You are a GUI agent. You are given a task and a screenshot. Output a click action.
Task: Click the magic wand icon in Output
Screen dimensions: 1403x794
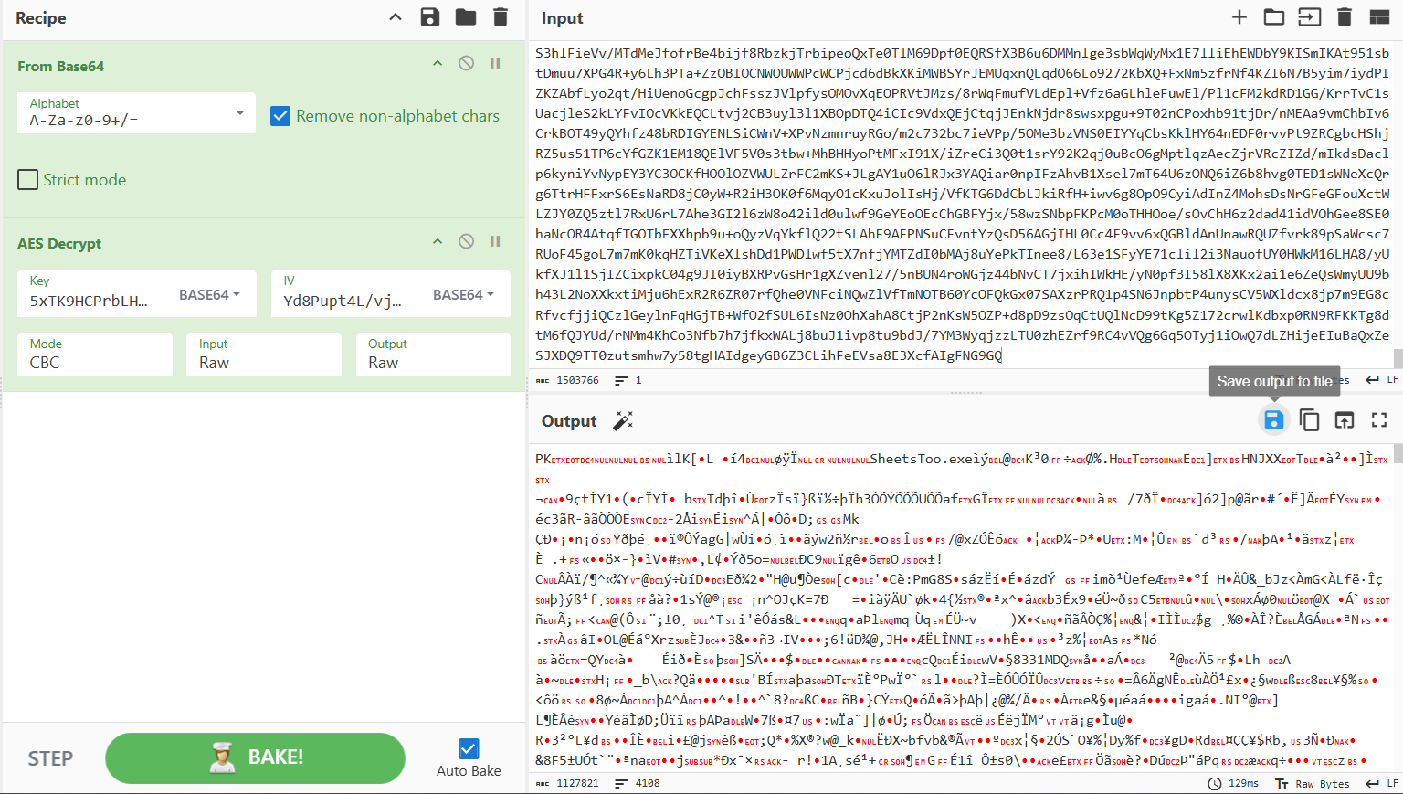tap(623, 420)
